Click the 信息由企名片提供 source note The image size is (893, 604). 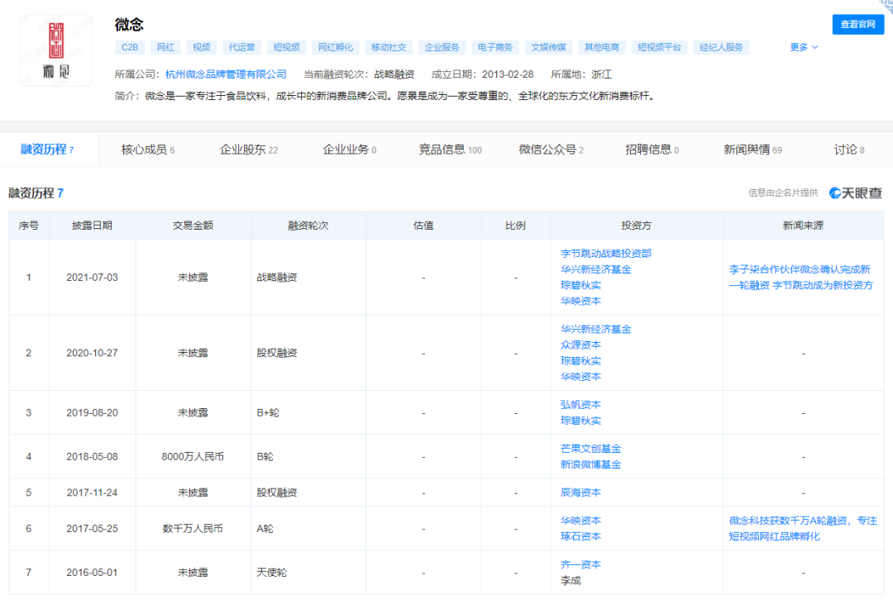[782, 193]
